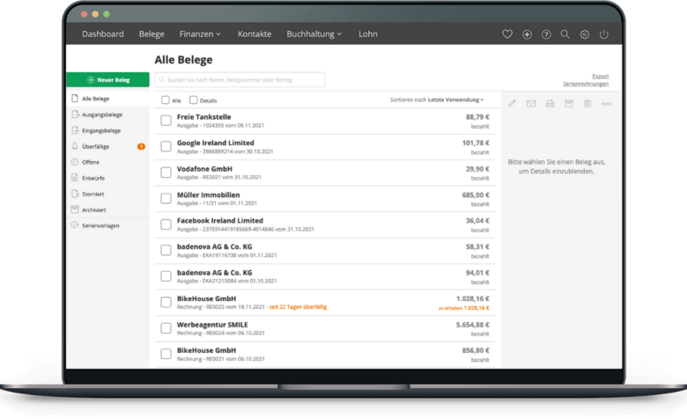Expand the Buchhaltung dropdown menu

coord(314,34)
